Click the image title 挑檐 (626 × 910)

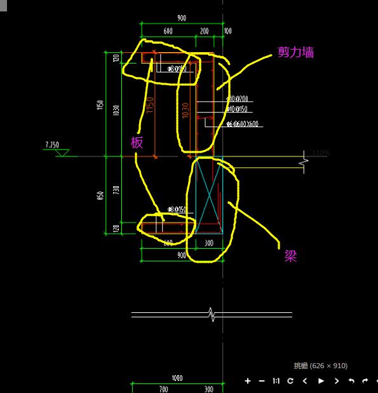[x=321, y=366]
